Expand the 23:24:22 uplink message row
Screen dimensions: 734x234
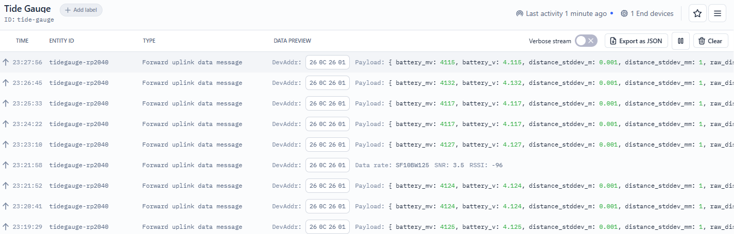[192, 124]
